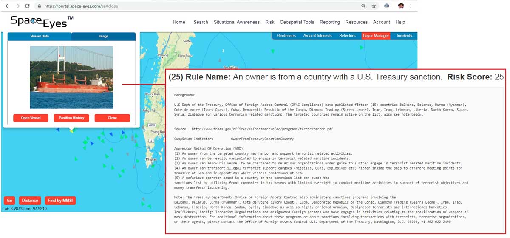
Task: Show the Geofences panel
Action: pos(286,36)
